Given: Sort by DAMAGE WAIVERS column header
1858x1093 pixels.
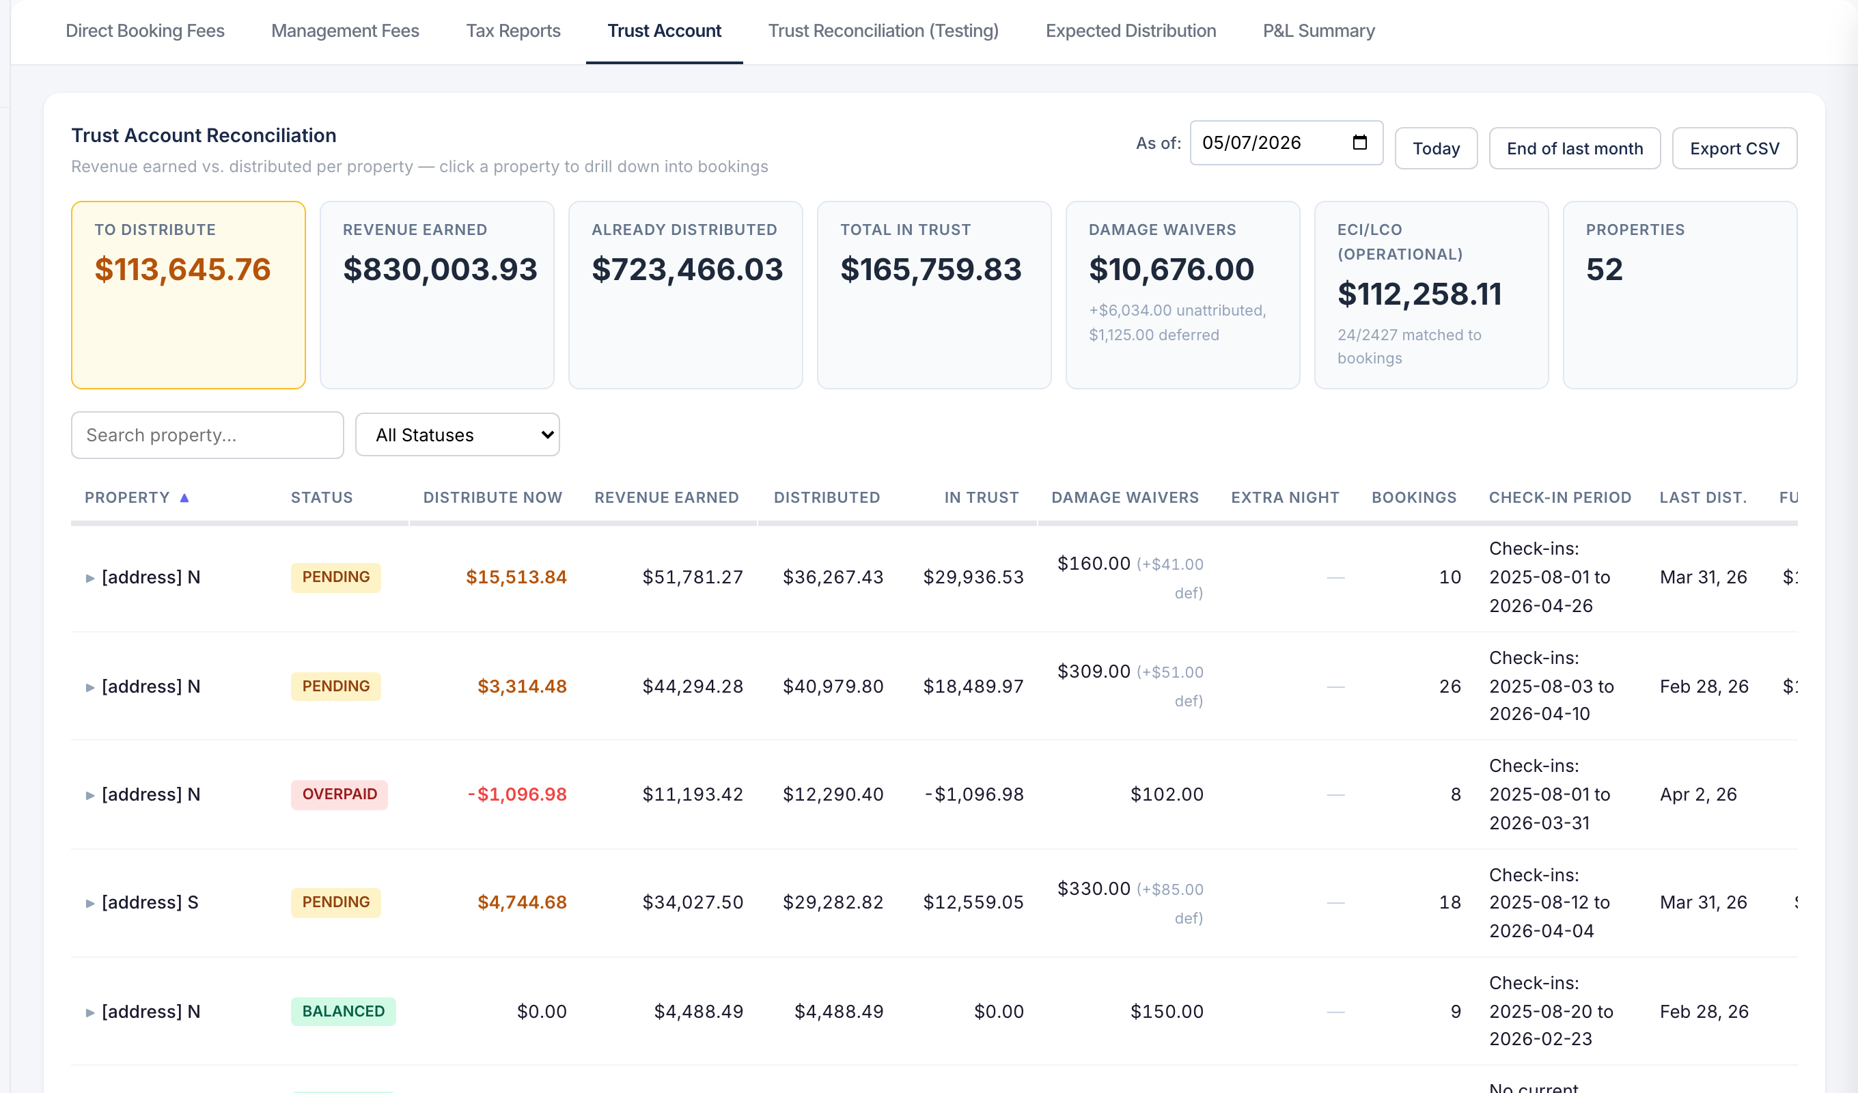Looking at the screenshot, I should 1125,498.
